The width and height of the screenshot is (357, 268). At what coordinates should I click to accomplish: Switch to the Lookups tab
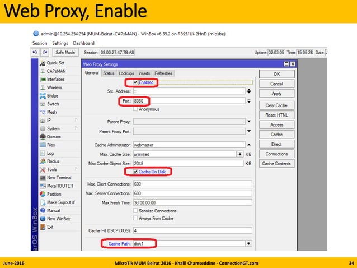pyautogui.click(x=126, y=73)
